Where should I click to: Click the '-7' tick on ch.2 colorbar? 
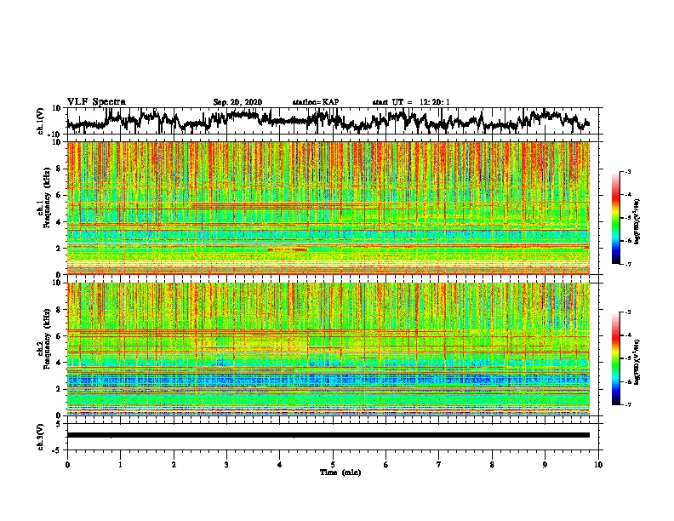[628, 404]
